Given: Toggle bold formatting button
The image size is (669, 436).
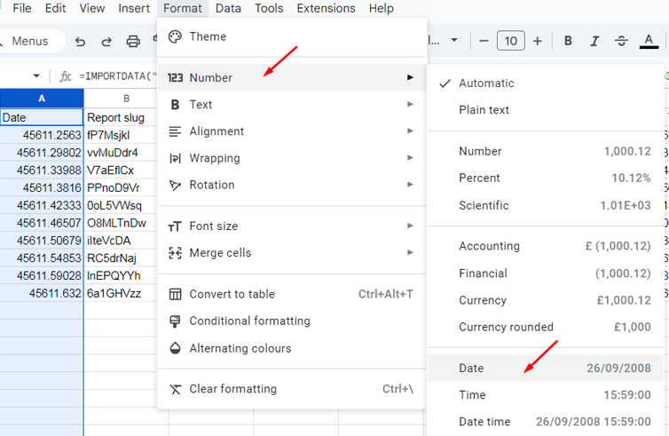Looking at the screenshot, I should point(568,41).
